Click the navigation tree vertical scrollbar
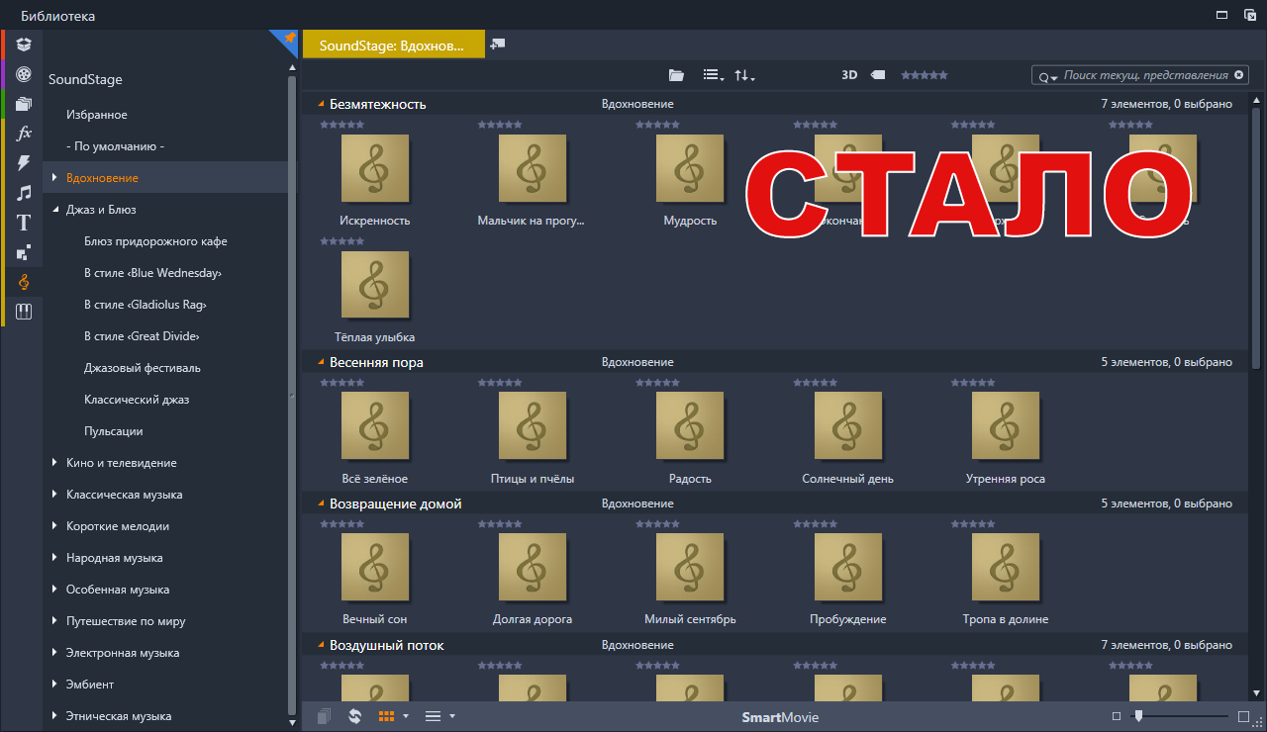 291,394
